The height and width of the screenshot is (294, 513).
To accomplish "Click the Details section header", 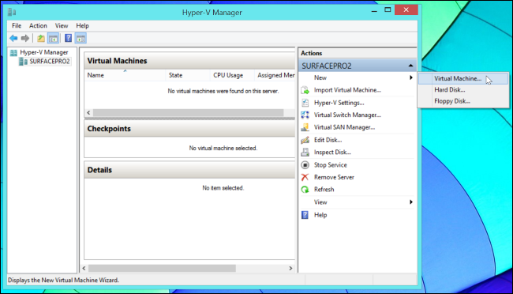I will tap(189, 170).
